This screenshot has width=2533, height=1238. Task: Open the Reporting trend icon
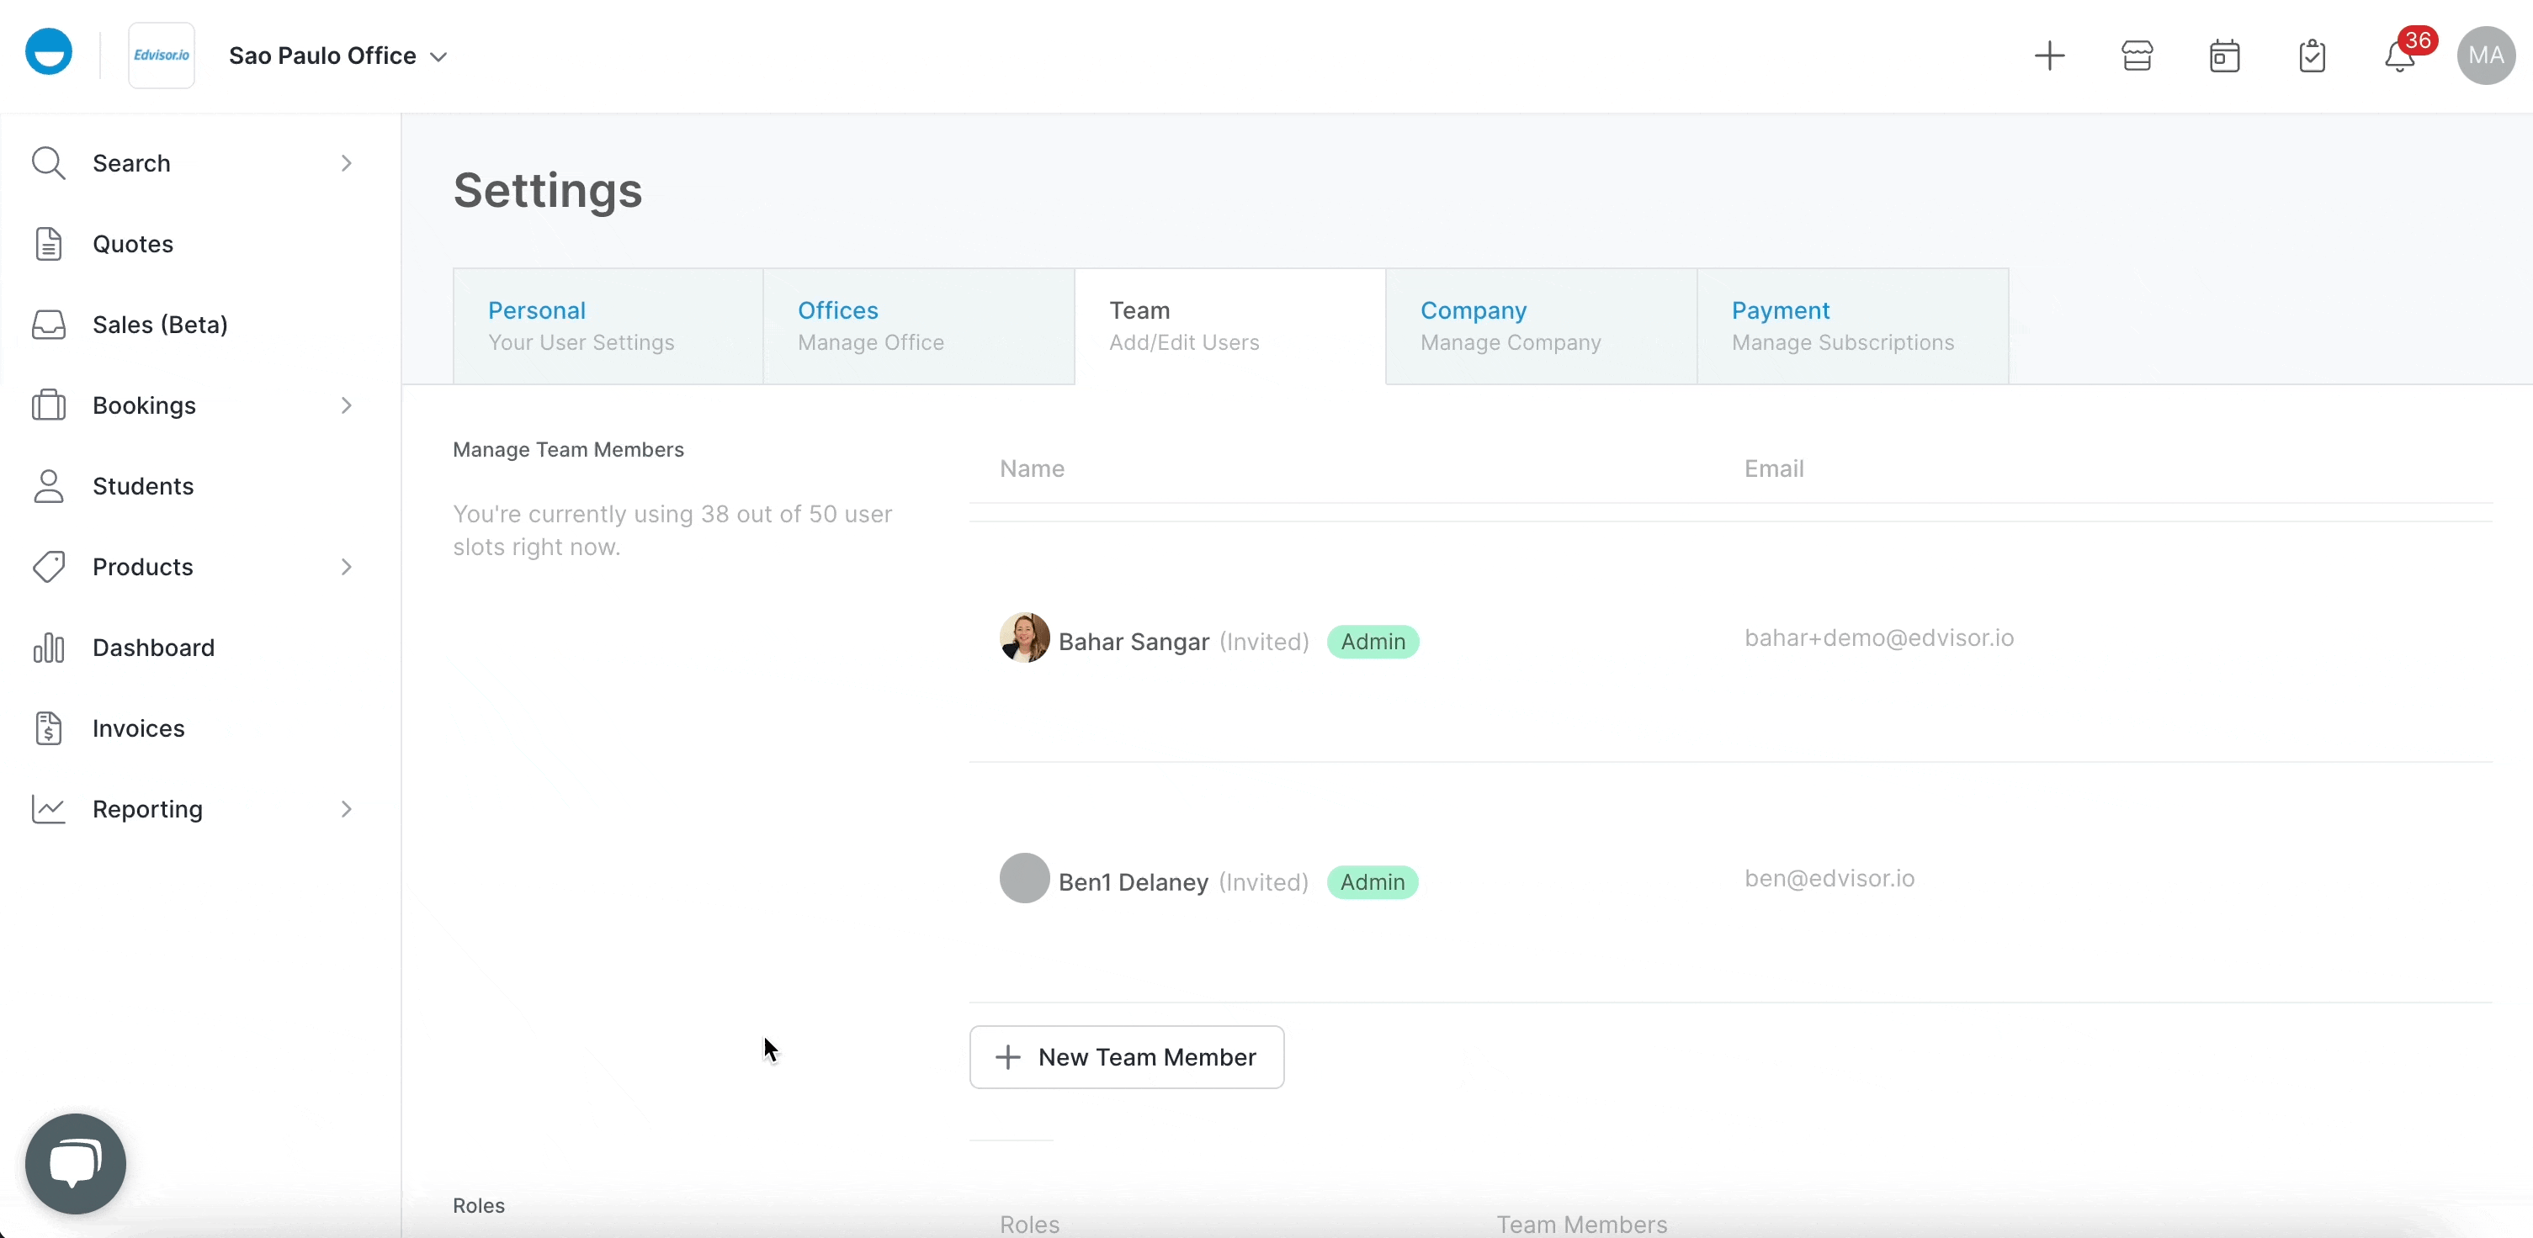[x=47, y=807]
